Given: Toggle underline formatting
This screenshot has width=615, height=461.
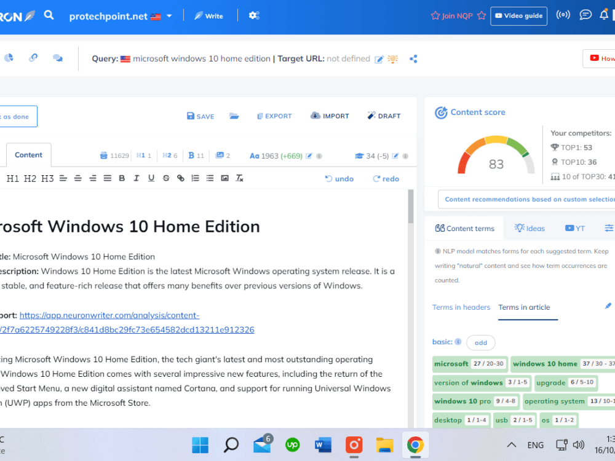Looking at the screenshot, I should (x=151, y=178).
